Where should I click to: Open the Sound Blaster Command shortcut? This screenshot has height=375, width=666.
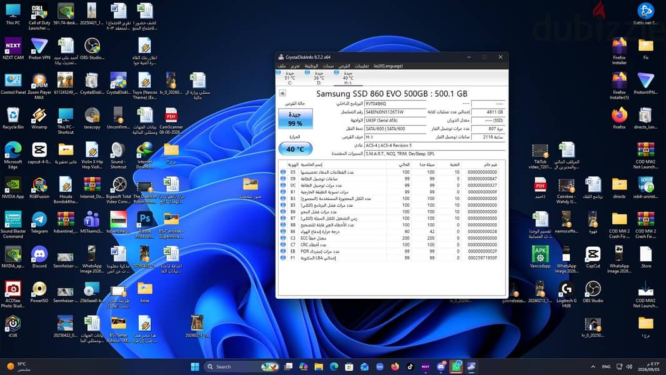point(12,225)
